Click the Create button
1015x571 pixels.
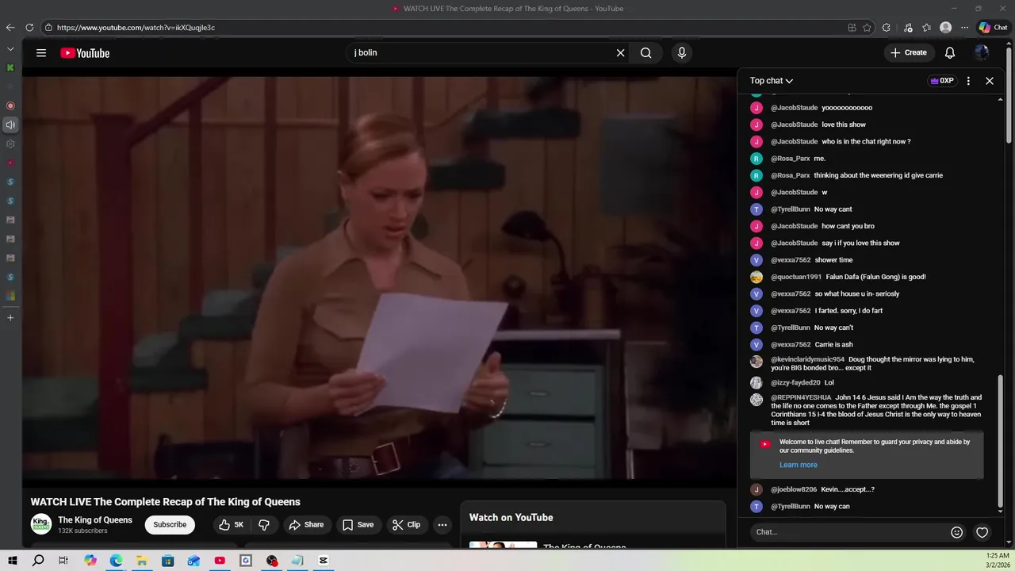(908, 53)
